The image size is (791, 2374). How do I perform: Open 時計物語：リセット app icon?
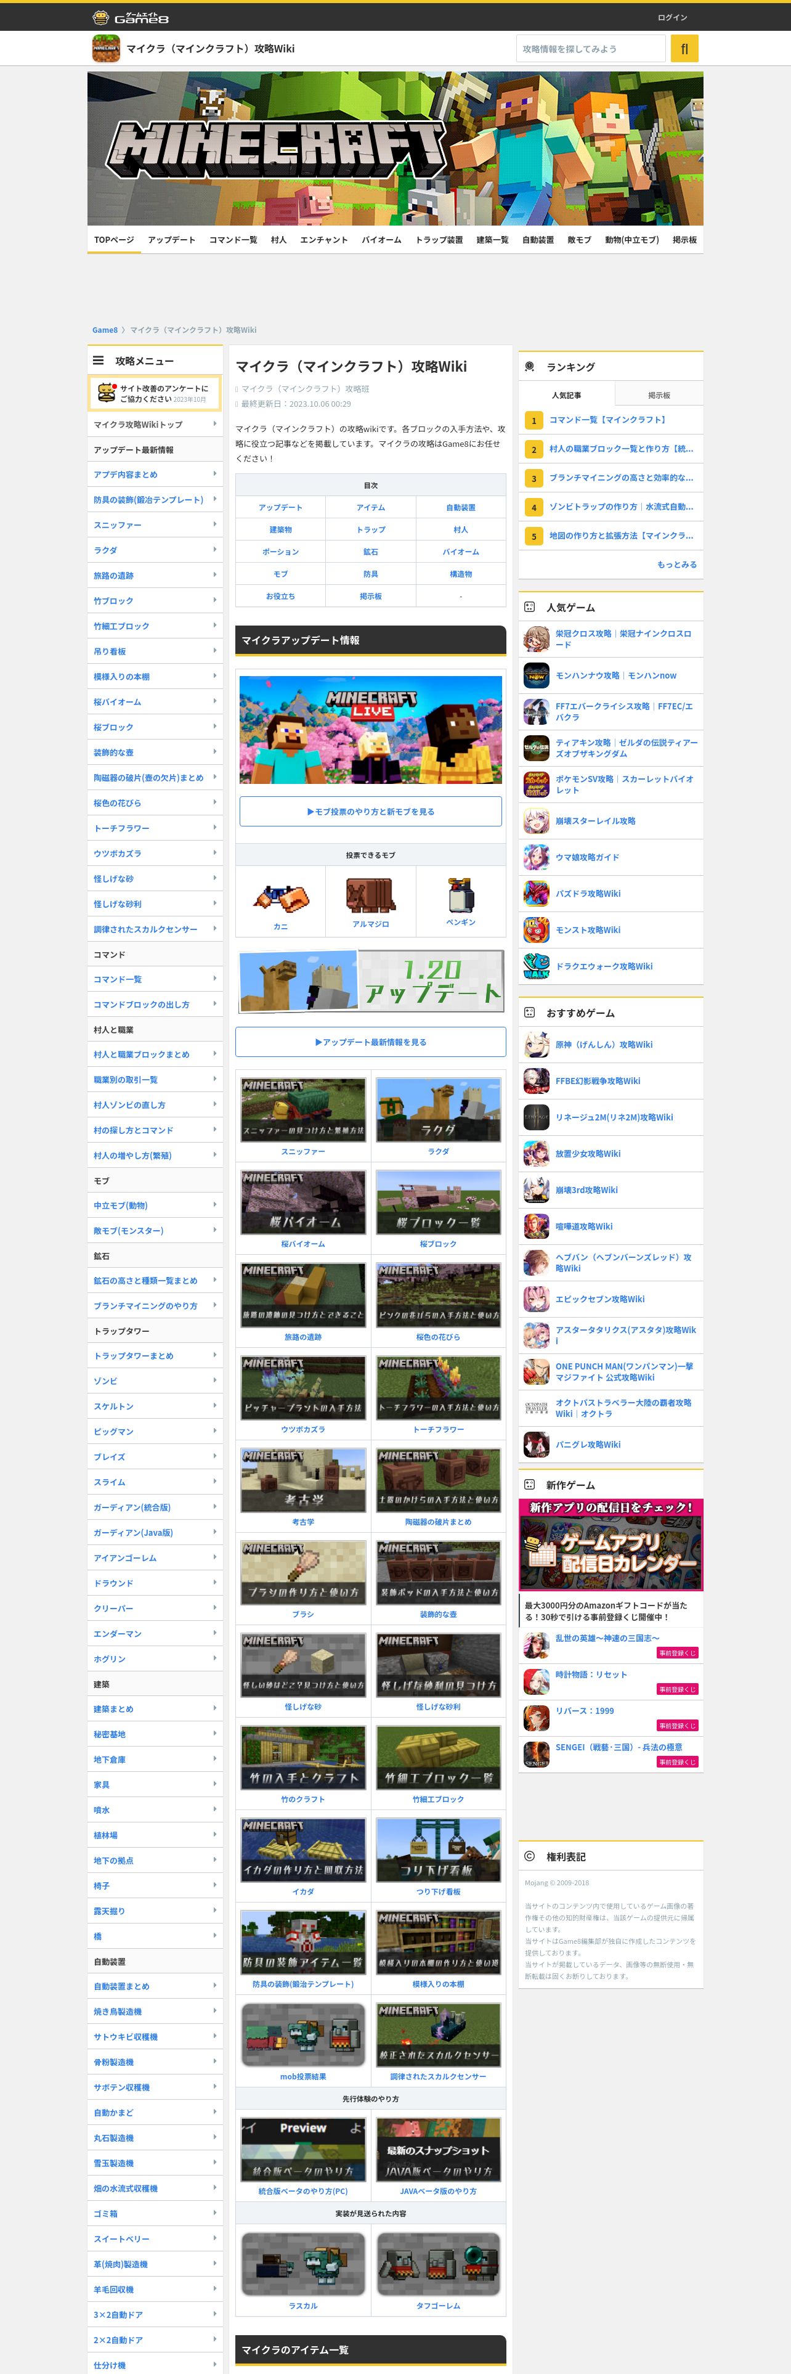tap(536, 1682)
